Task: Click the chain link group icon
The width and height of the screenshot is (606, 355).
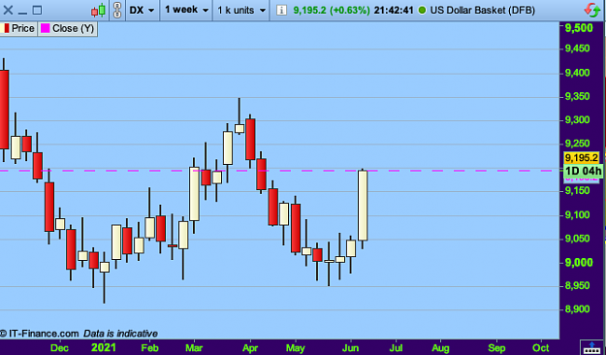Action: tap(117, 10)
